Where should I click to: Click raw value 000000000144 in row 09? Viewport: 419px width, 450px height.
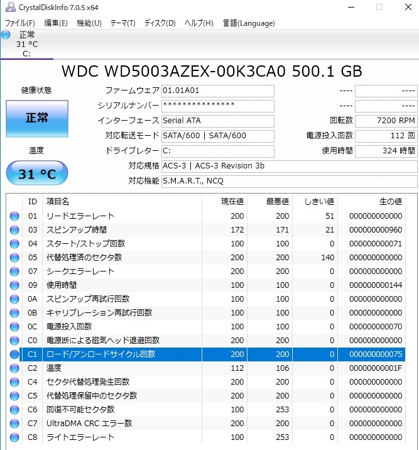point(376,285)
